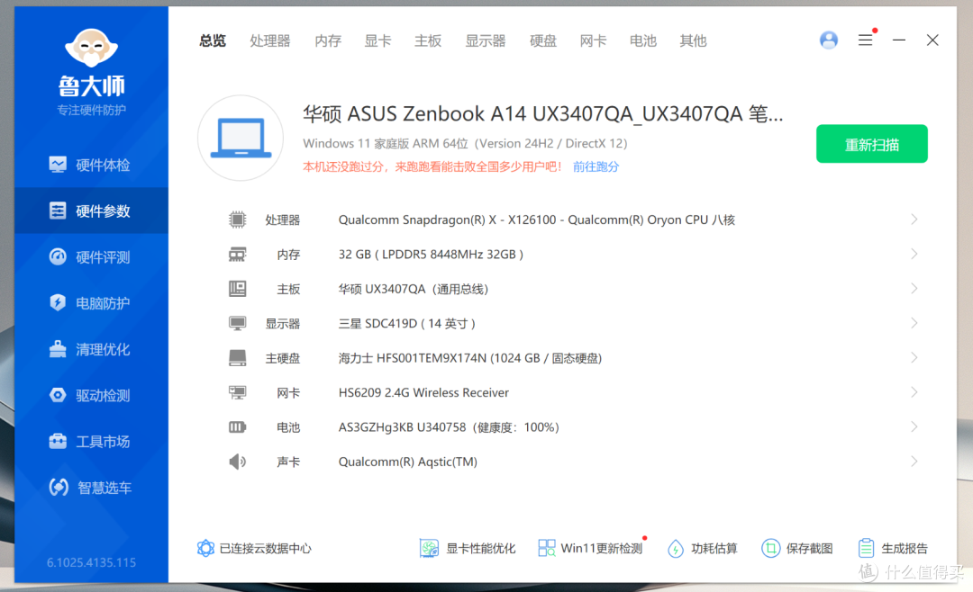Click the cloud data center status icon
The image size is (973, 592).
pyautogui.click(x=205, y=548)
